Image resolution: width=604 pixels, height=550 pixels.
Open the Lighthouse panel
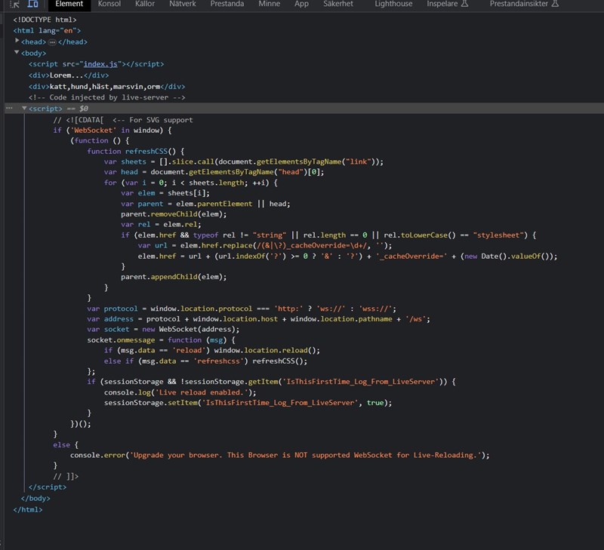tap(393, 5)
